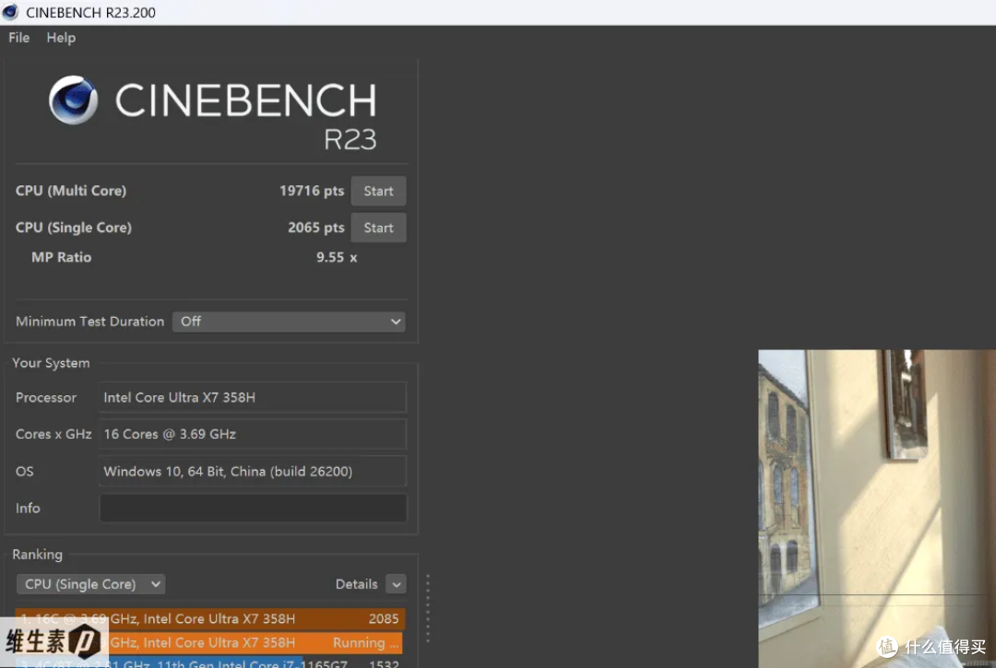Click the OS field Windows 10 64 Bit
Viewport: 996px width, 668px height.
253,472
